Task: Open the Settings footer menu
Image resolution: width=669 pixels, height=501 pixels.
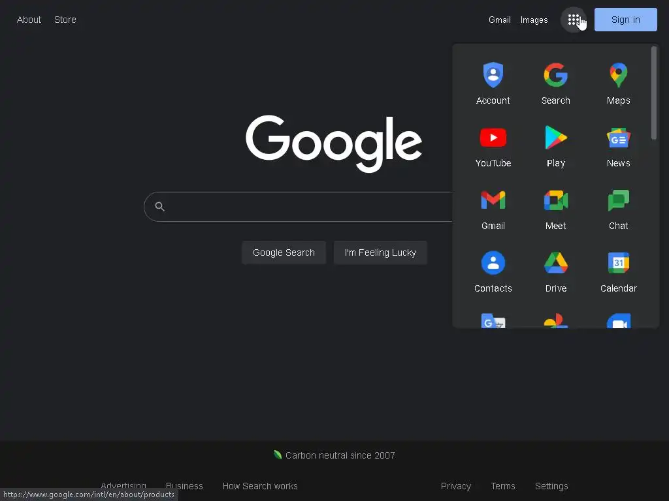Action: pos(551,485)
